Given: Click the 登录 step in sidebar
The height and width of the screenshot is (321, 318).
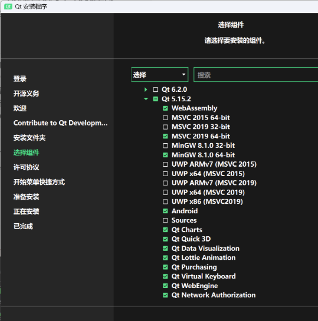Looking at the screenshot, I should click(20, 78).
